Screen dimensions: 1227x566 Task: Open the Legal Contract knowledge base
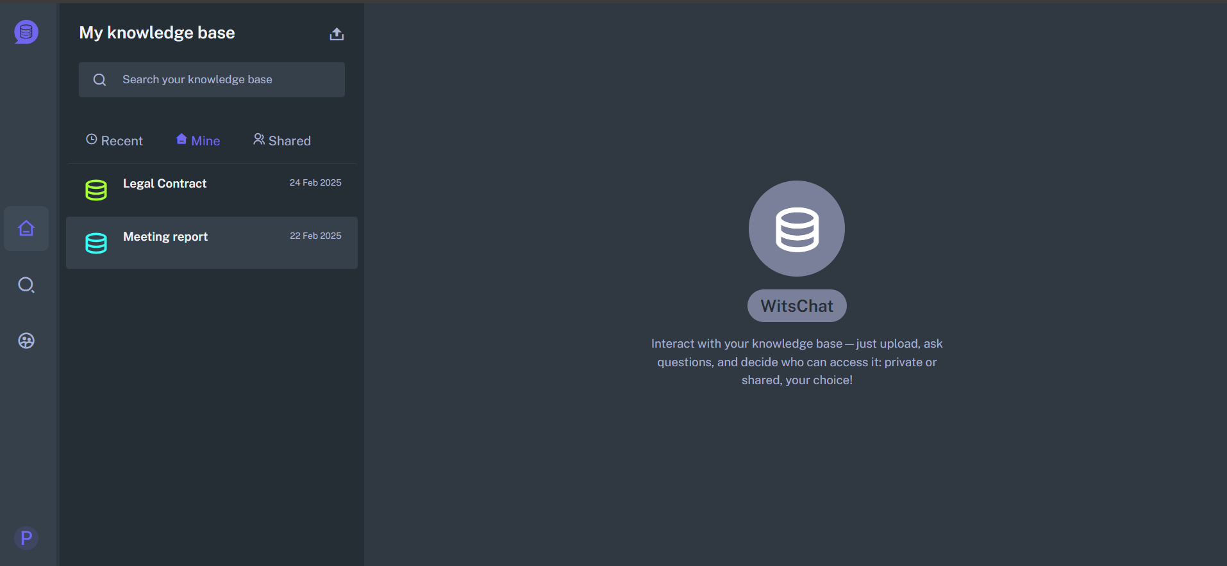coord(212,190)
